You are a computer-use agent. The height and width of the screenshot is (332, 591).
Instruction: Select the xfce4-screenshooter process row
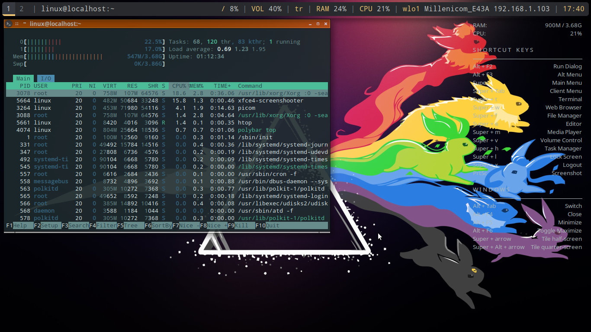[167, 100]
